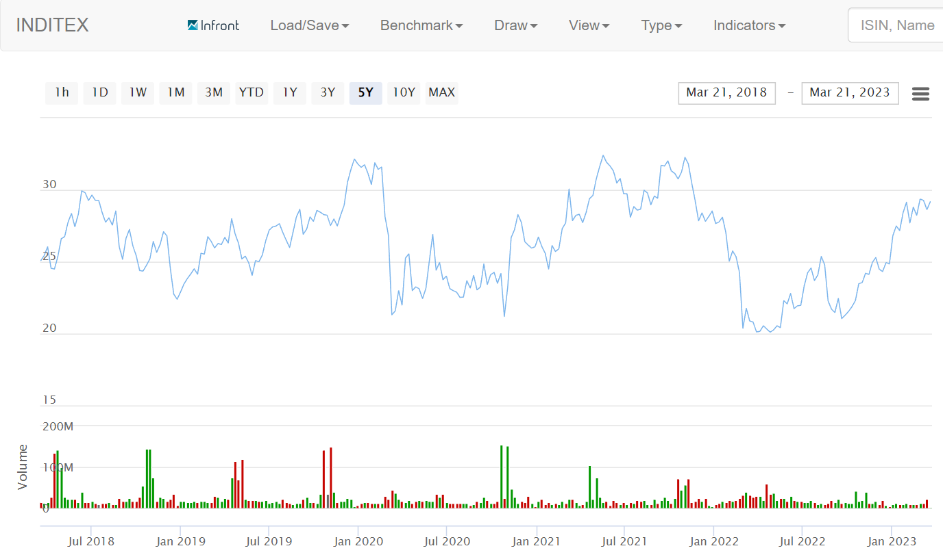Screen dimensions: 943x557
Task: Show full history with MAX
Action: pos(441,92)
